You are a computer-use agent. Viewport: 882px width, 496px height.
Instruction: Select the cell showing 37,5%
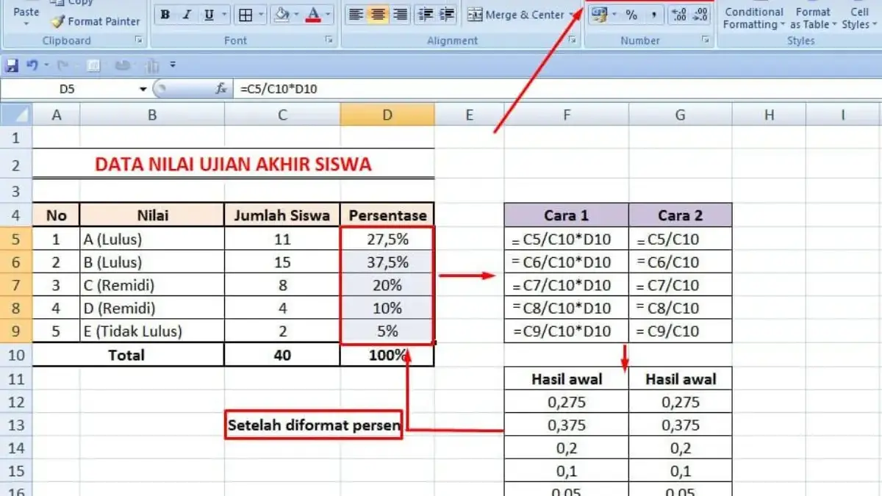(x=387, y=262)
